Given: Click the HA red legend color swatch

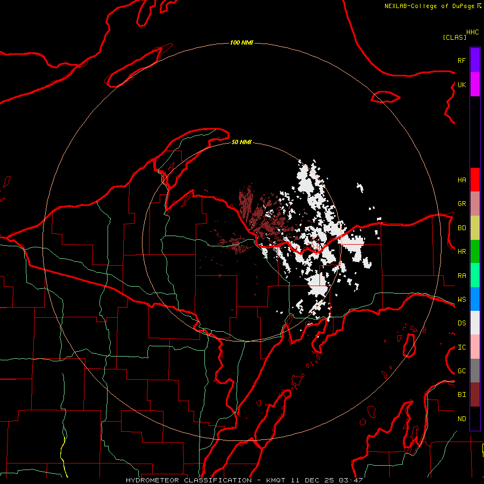Looking at the screenshot, I should click(x=475, y=180).
